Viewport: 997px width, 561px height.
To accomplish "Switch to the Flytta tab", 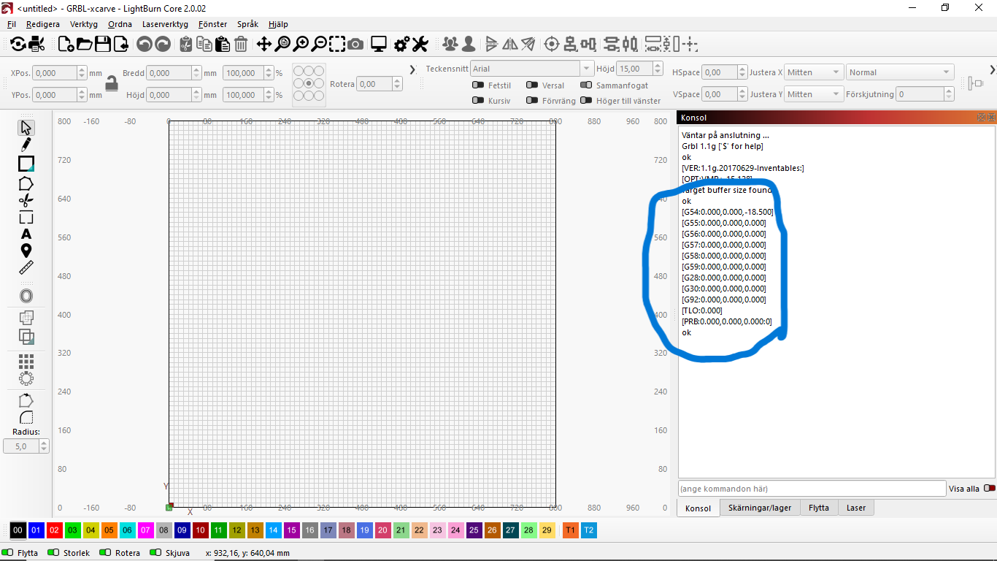I will (818, 508).
